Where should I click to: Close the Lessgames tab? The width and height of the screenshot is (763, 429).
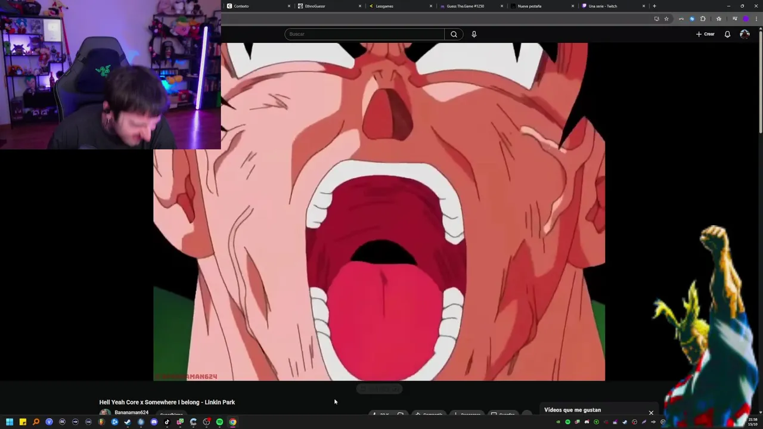[431, 6]
